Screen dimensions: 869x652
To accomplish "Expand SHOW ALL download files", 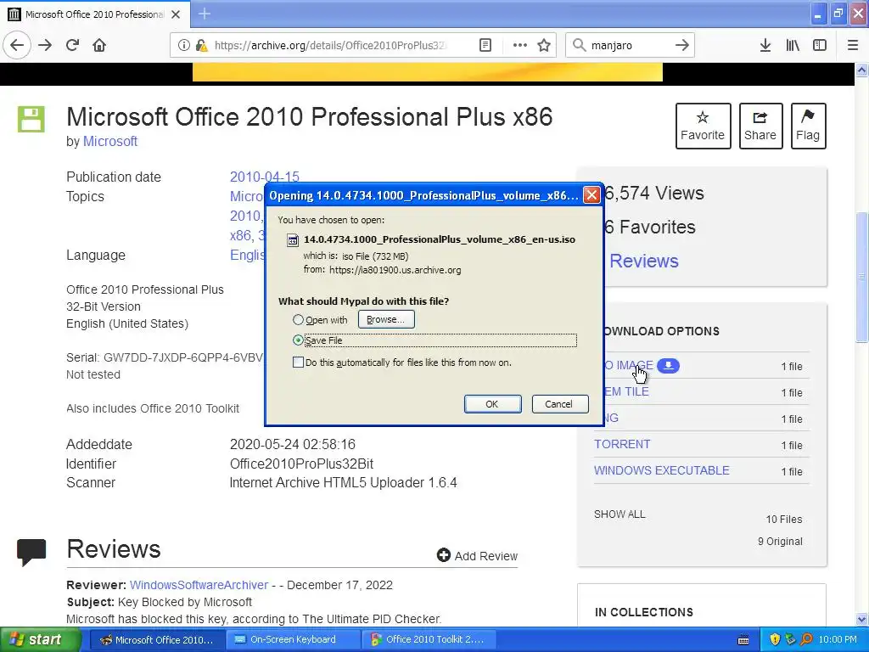I will 620,514.
